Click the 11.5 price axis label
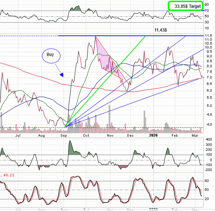215x211 pixels. 208,36
